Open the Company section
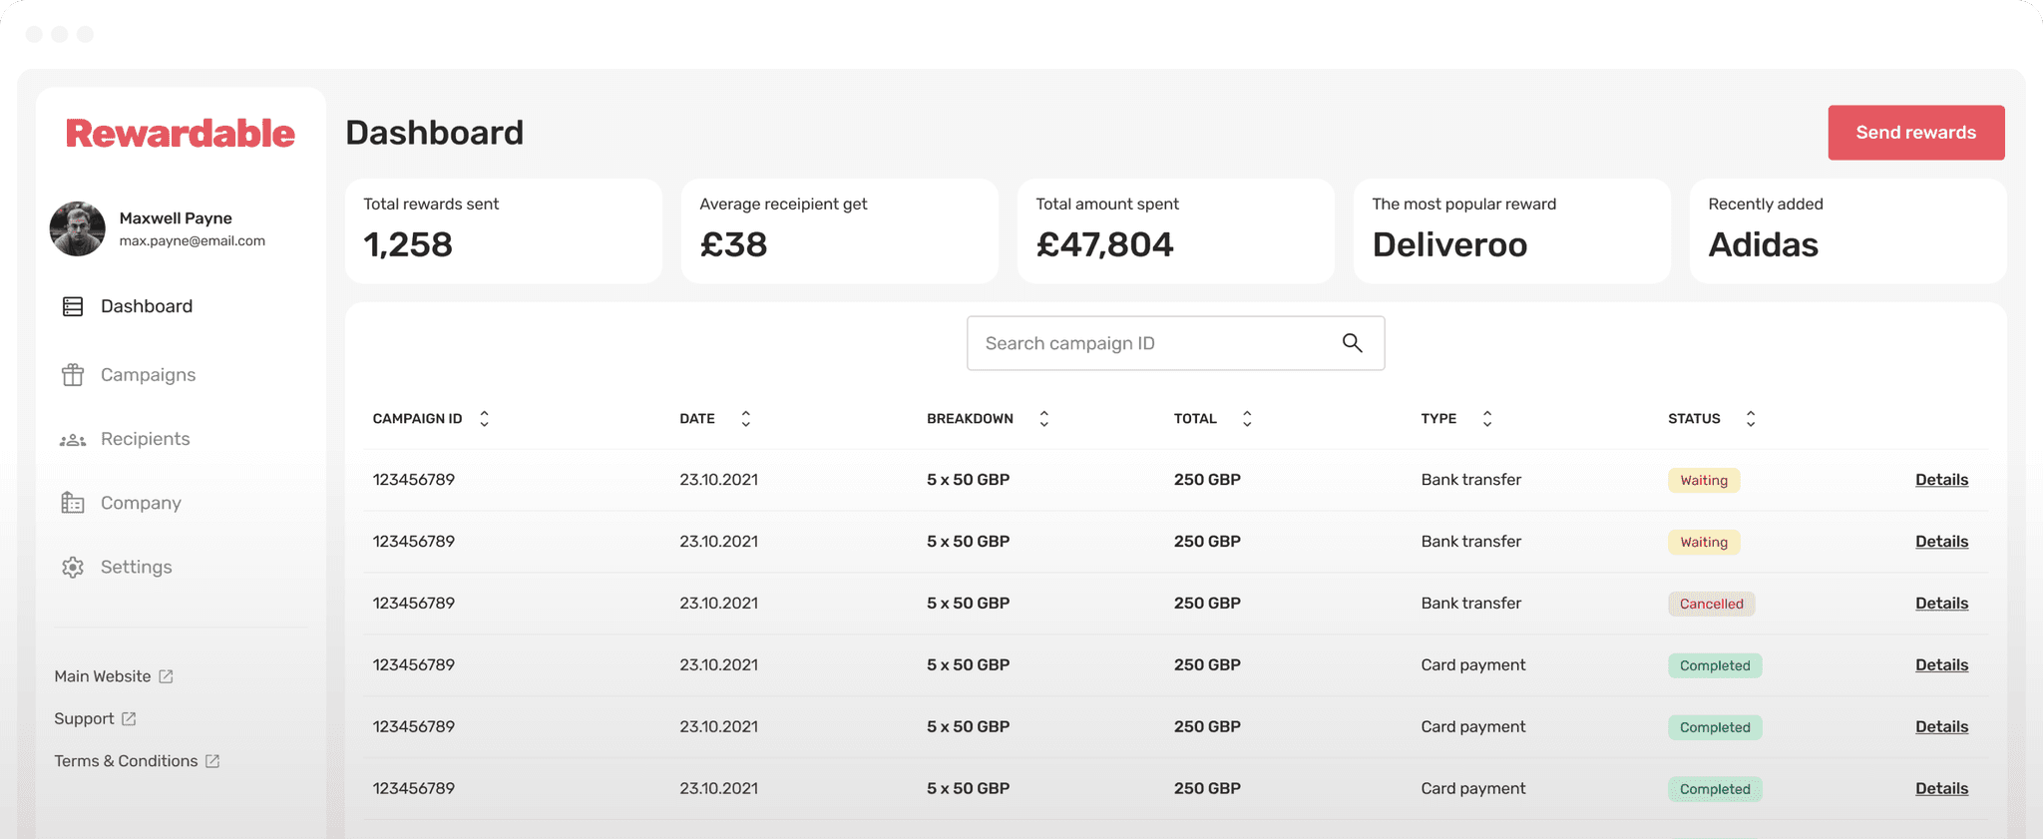The width and height of the screenshot is (2043, 839). 141,503
